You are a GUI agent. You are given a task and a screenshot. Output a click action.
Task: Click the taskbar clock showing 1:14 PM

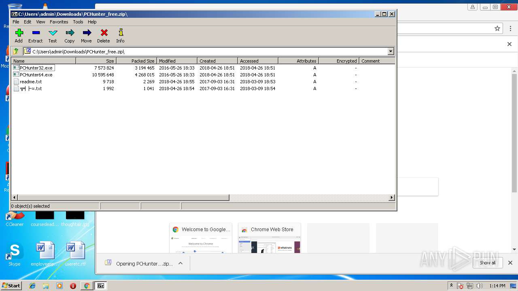click(x=497, y=286)
